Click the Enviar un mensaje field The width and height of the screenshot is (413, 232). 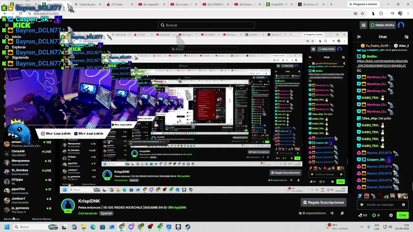(383, 205)
